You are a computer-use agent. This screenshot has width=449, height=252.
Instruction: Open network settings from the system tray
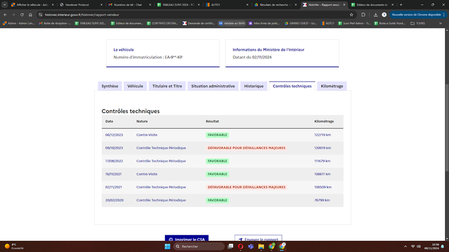413,246
